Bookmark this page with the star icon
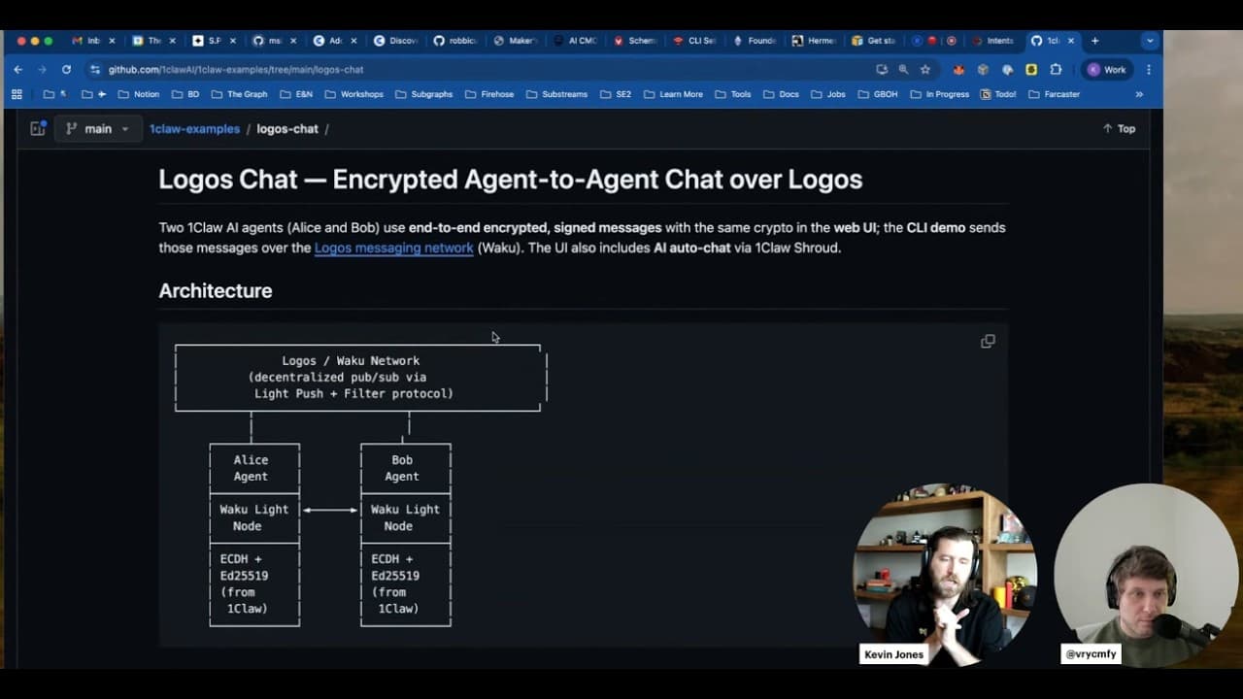Screen dimensions: 1243x699 tap(925, 70)
